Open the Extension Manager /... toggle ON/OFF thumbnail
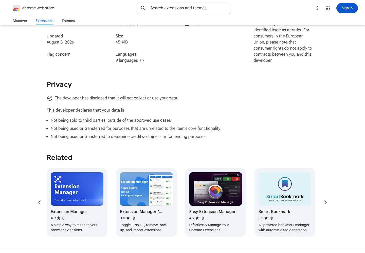The image size is (365, 253). coord(146,189)
